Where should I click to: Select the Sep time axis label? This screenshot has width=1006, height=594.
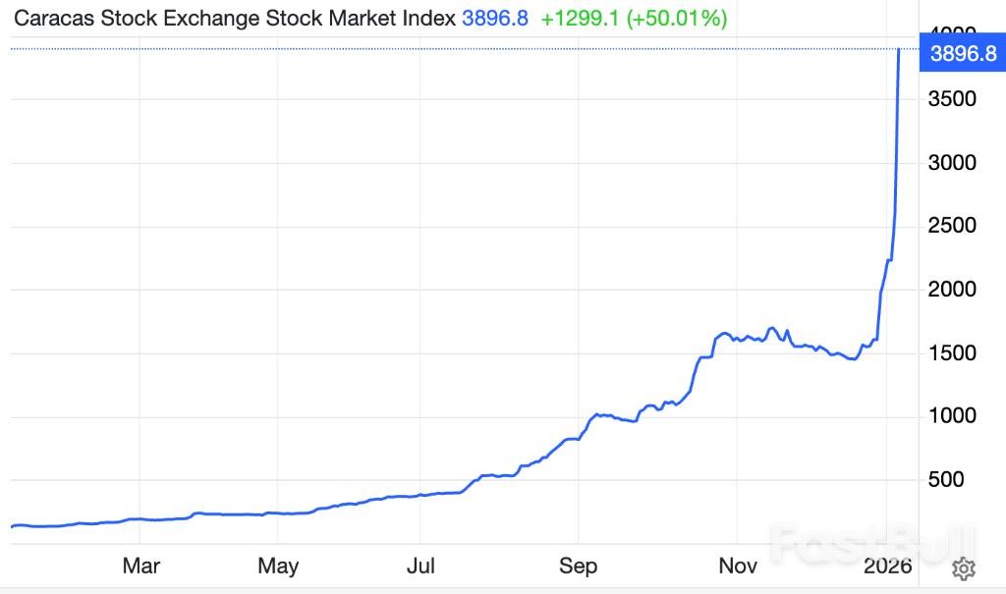pyautogui.click(x=578, y=567)
